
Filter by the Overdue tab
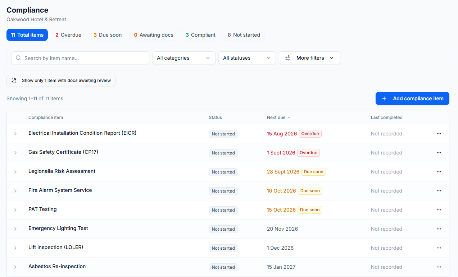tap(68, 35)
